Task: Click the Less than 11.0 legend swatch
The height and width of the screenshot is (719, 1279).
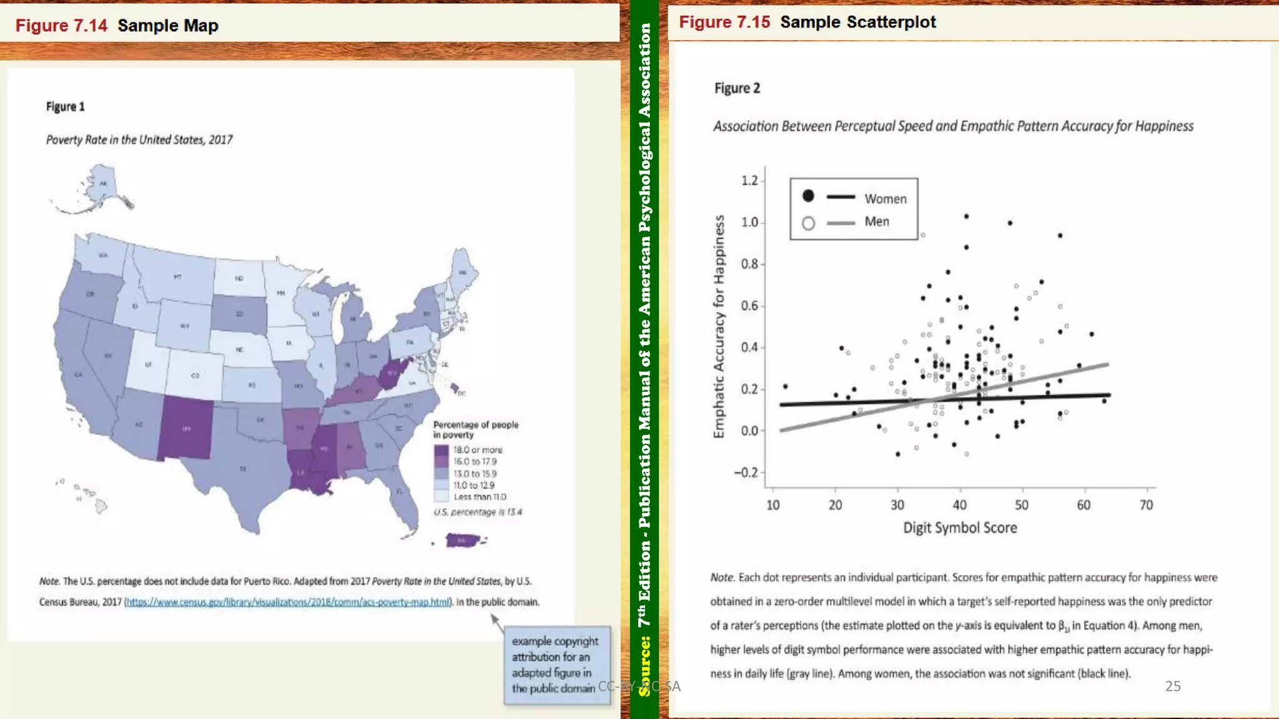Action: [x=441, y=497]
